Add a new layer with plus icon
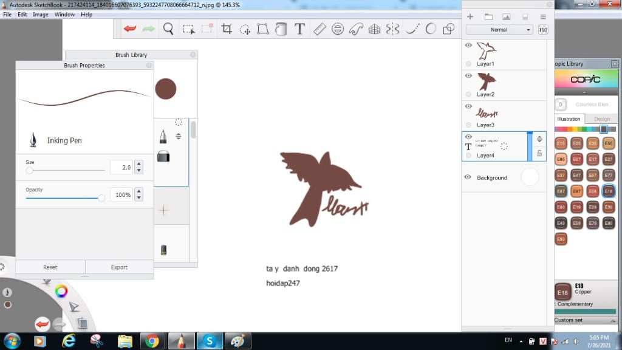 [x=470, y=16]
